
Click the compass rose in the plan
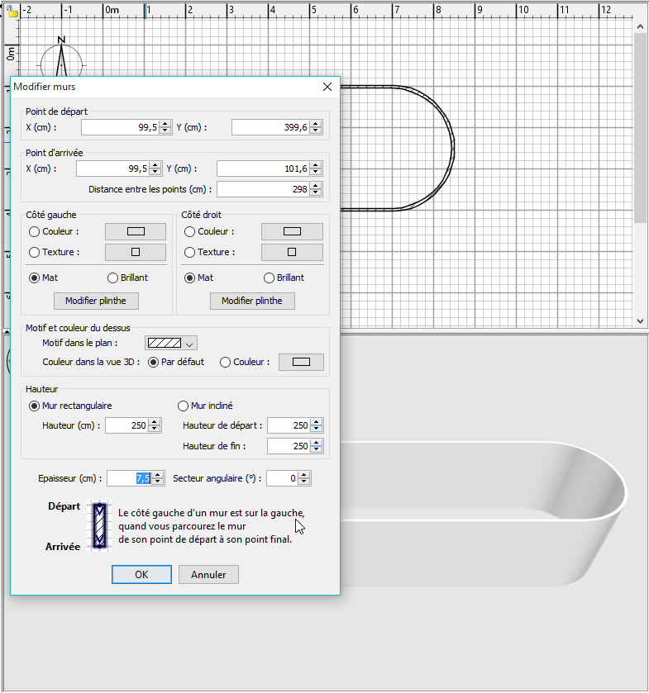(x=61, y=58)
